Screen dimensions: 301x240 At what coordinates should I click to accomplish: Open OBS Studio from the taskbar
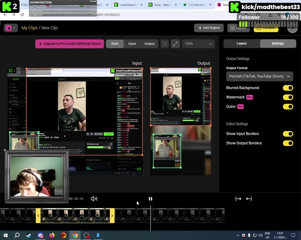point(87,235)
